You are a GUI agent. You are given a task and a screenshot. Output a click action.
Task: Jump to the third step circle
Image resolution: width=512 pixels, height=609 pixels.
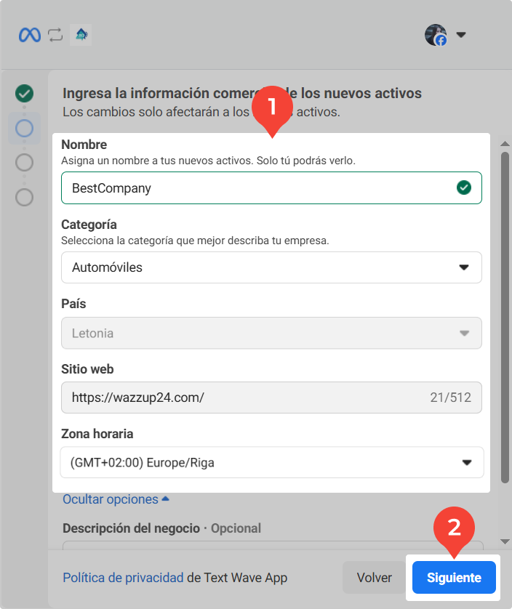click(x=25, y=162)
